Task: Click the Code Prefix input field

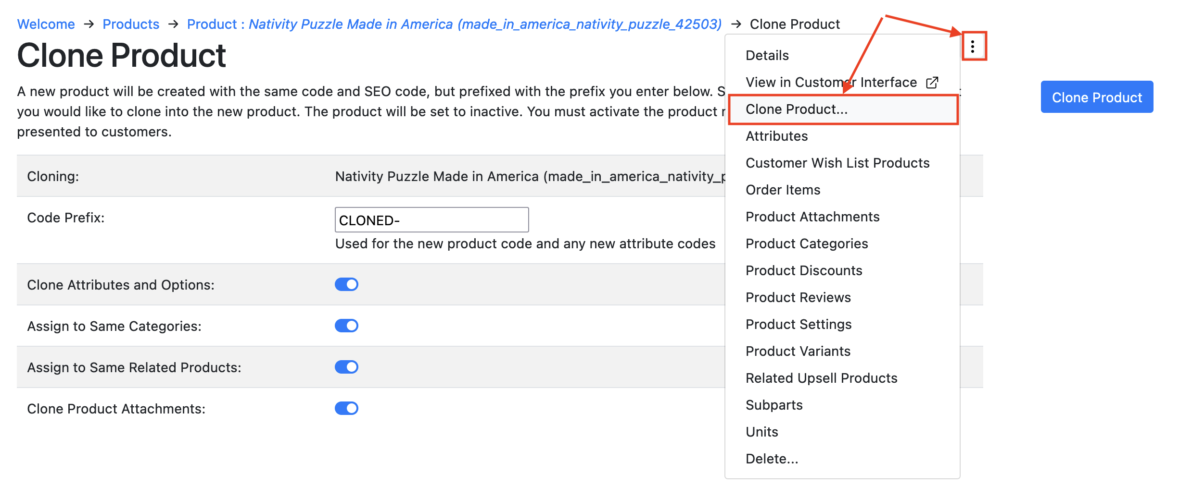Action: point(431,220)
